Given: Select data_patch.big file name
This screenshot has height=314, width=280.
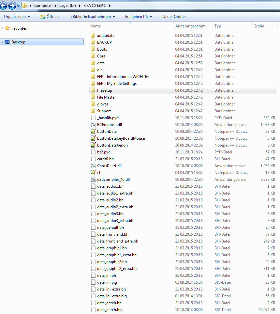Looking at the screenshot, I should (110, 310).
